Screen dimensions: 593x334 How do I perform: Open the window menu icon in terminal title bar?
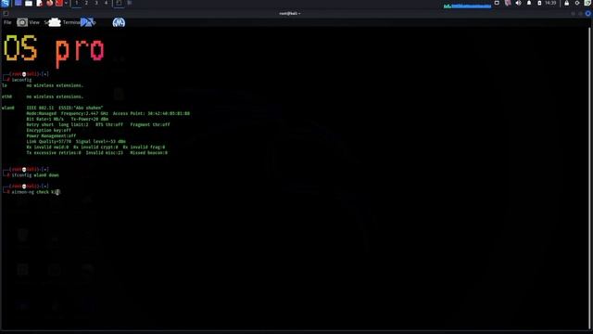(6, 13)
